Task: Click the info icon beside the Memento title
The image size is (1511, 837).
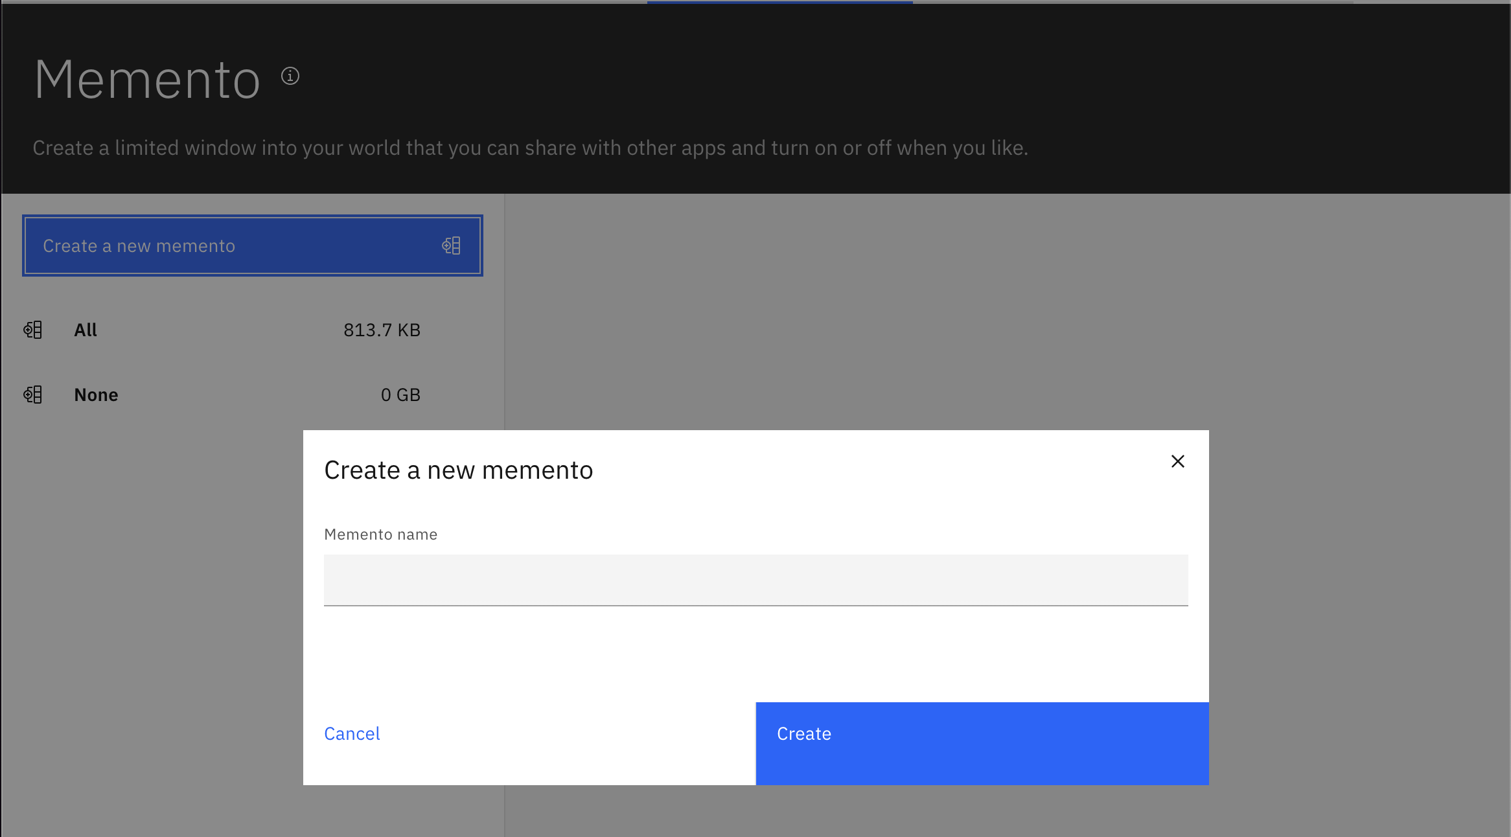Action: click(290, 77)
